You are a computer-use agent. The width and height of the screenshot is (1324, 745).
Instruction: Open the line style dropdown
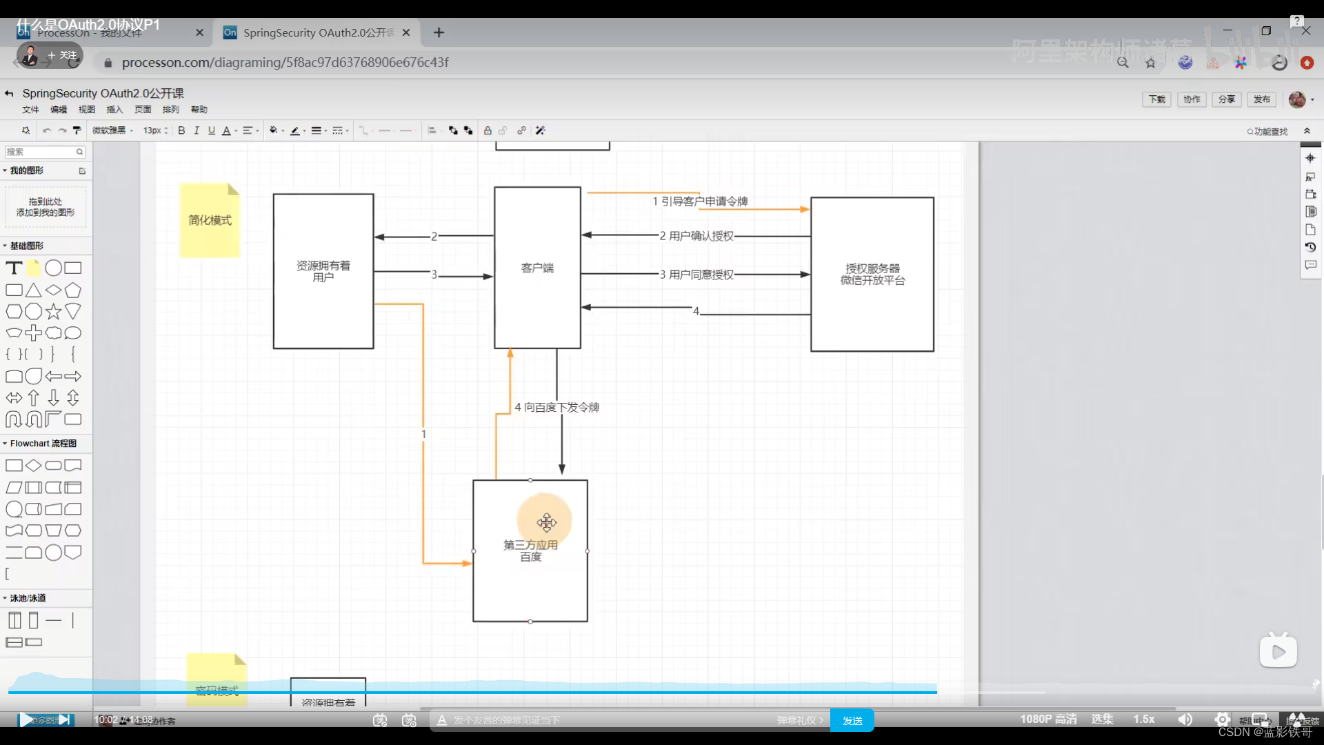341,130
